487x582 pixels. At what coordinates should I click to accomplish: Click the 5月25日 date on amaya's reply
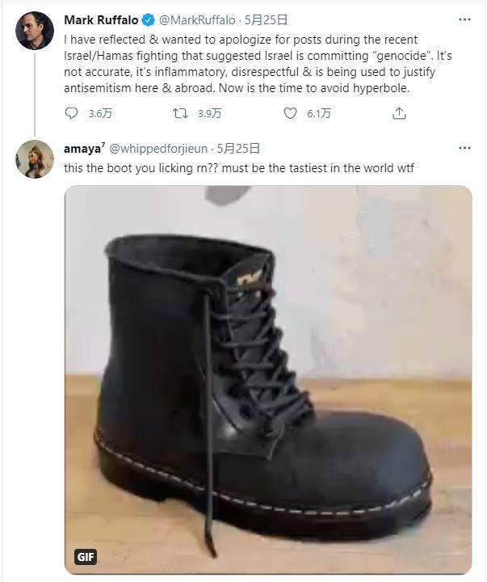click(x=240, y=149)
